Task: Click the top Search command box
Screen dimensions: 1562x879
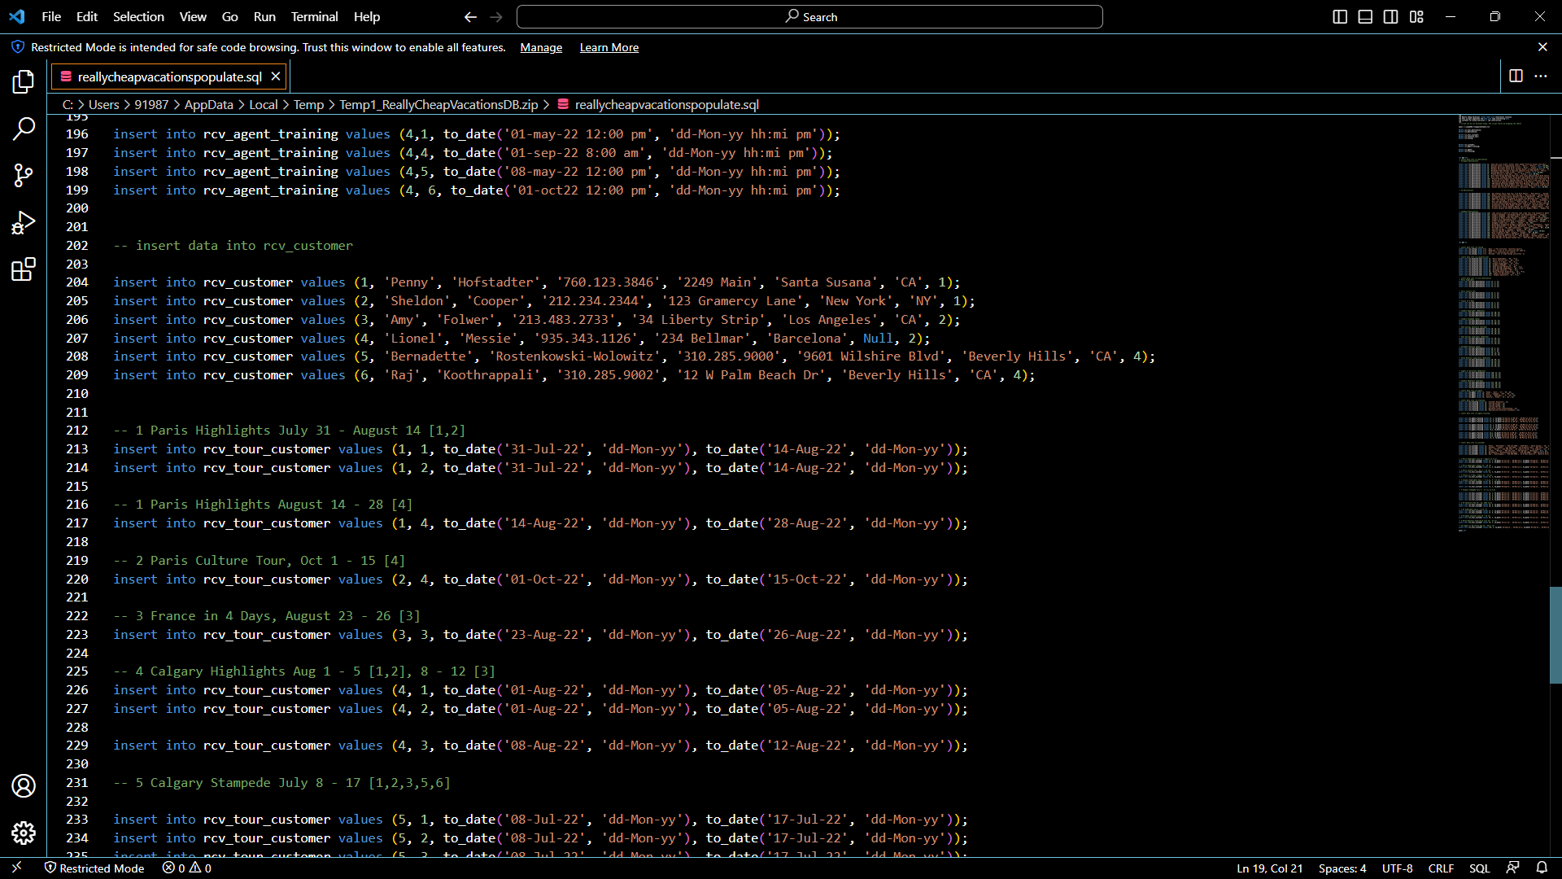Action: [x=809, y=16]
